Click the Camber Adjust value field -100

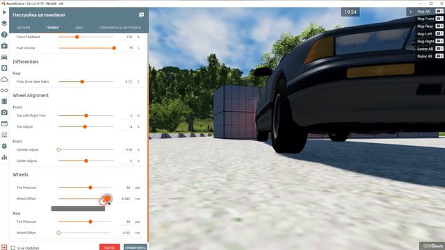[x=128, y=150]
